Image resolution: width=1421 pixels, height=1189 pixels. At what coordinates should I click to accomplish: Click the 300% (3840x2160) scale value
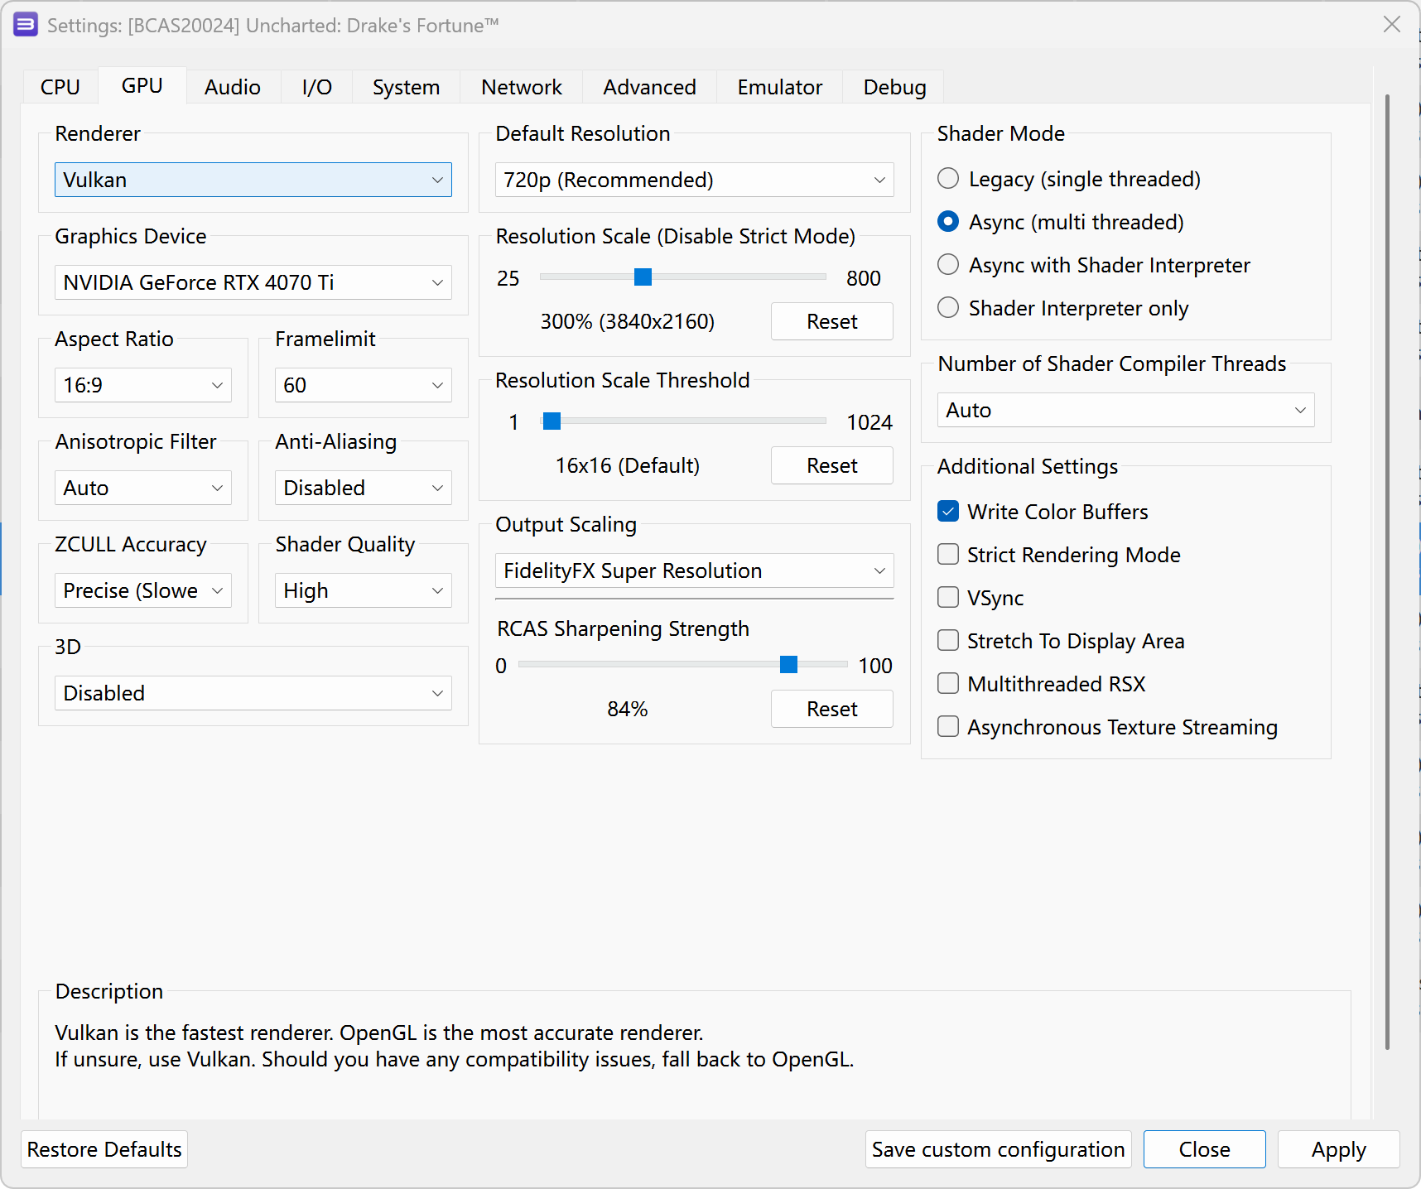click(628, 321)
